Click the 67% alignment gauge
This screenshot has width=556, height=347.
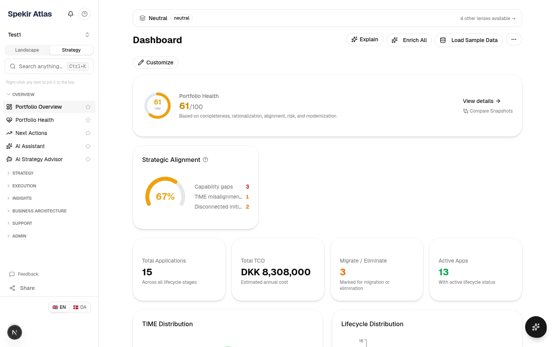coord(165,192)
